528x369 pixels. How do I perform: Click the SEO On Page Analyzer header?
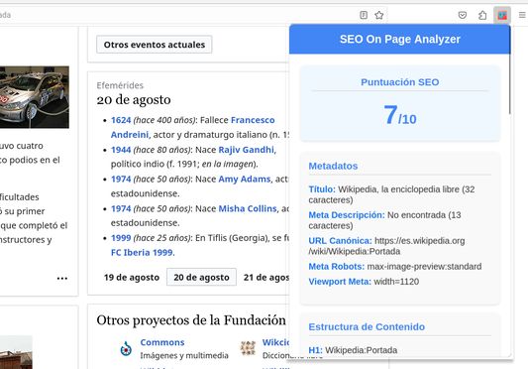pos(399,39)
